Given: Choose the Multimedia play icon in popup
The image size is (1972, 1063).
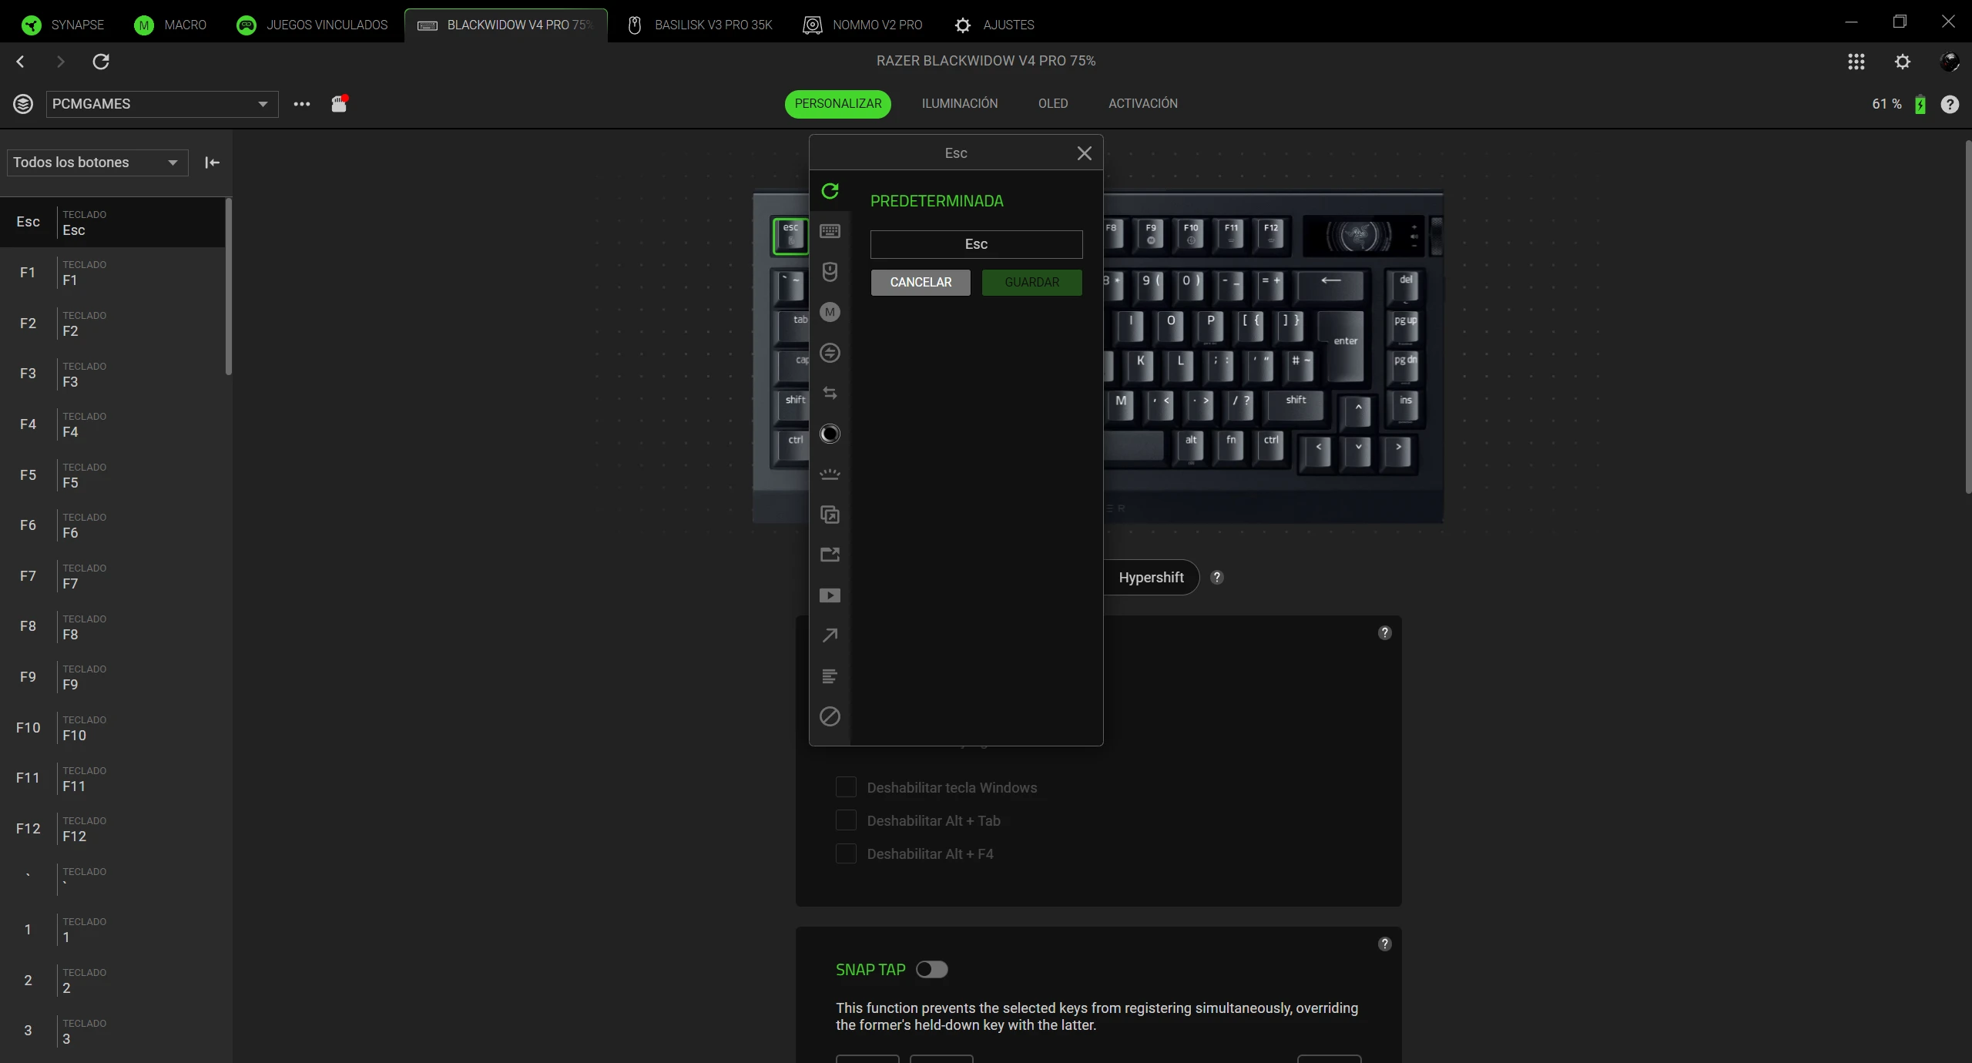Looking at the screenshot, I should coord(830,595).
